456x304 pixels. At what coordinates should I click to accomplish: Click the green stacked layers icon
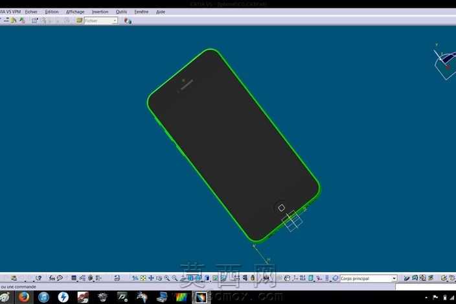pyautogui.click(x=431, y=278)
